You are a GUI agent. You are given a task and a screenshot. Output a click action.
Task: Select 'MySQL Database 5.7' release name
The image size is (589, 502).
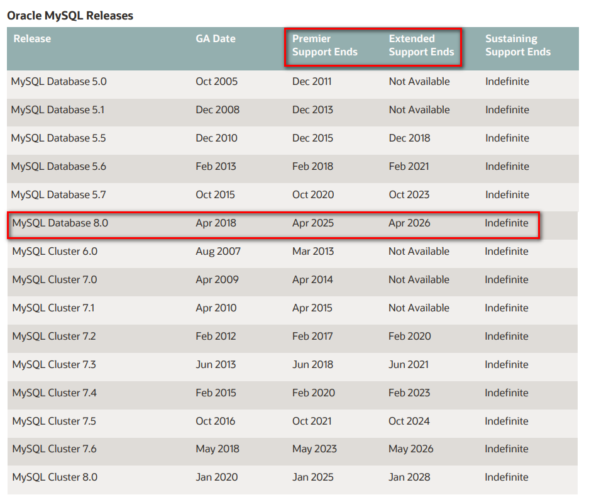(x=58, y=195)
